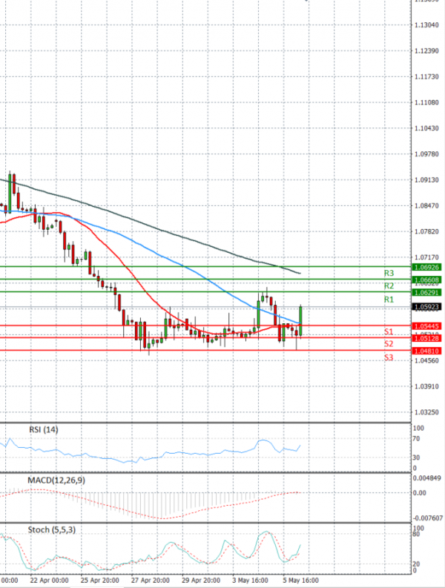Viewport: 445px width, 588px height.
Task: Click the 1.03250 price axis label
Action: [426, 412]
